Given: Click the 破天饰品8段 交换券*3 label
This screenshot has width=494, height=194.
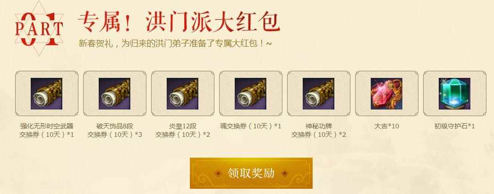Looking at the screenshot, I should [115, 130].
